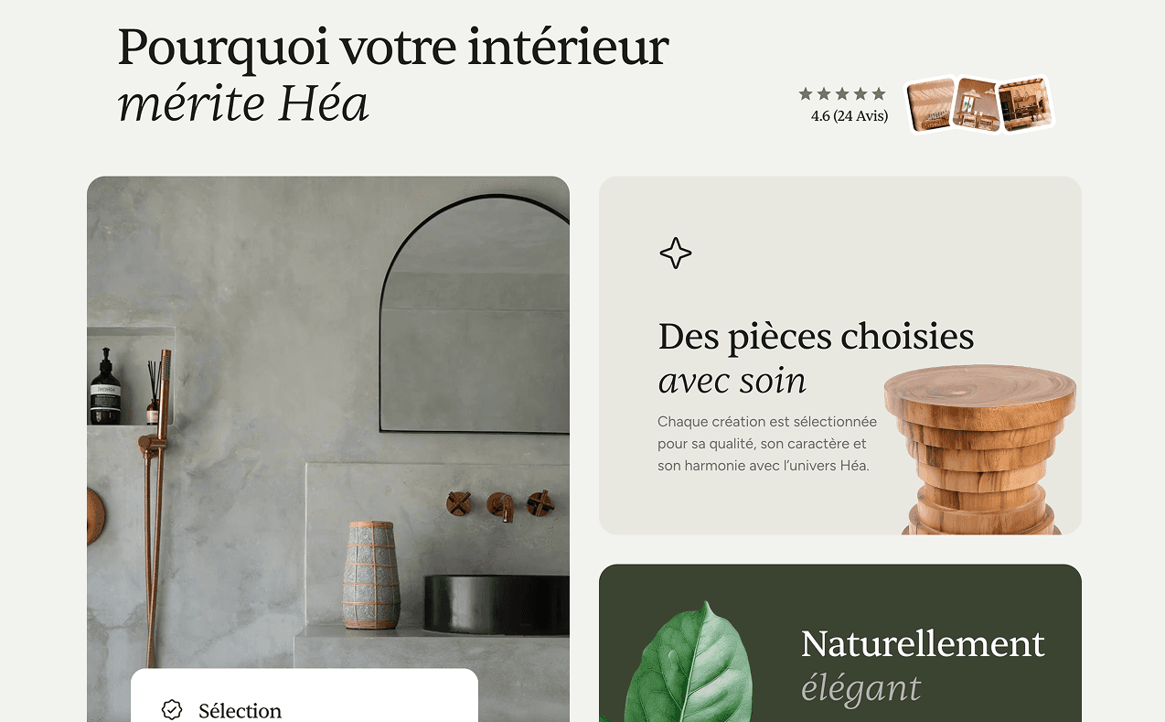Image resolution: width=1165 pixels, height=722 pixels.
Task: Click the 'Chaque création est sélectionnée' paragraph
Action: pyautogui.click(x=767, y=444)
